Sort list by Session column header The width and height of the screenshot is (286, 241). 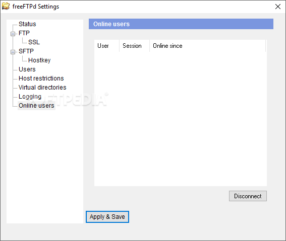(135, 46)
